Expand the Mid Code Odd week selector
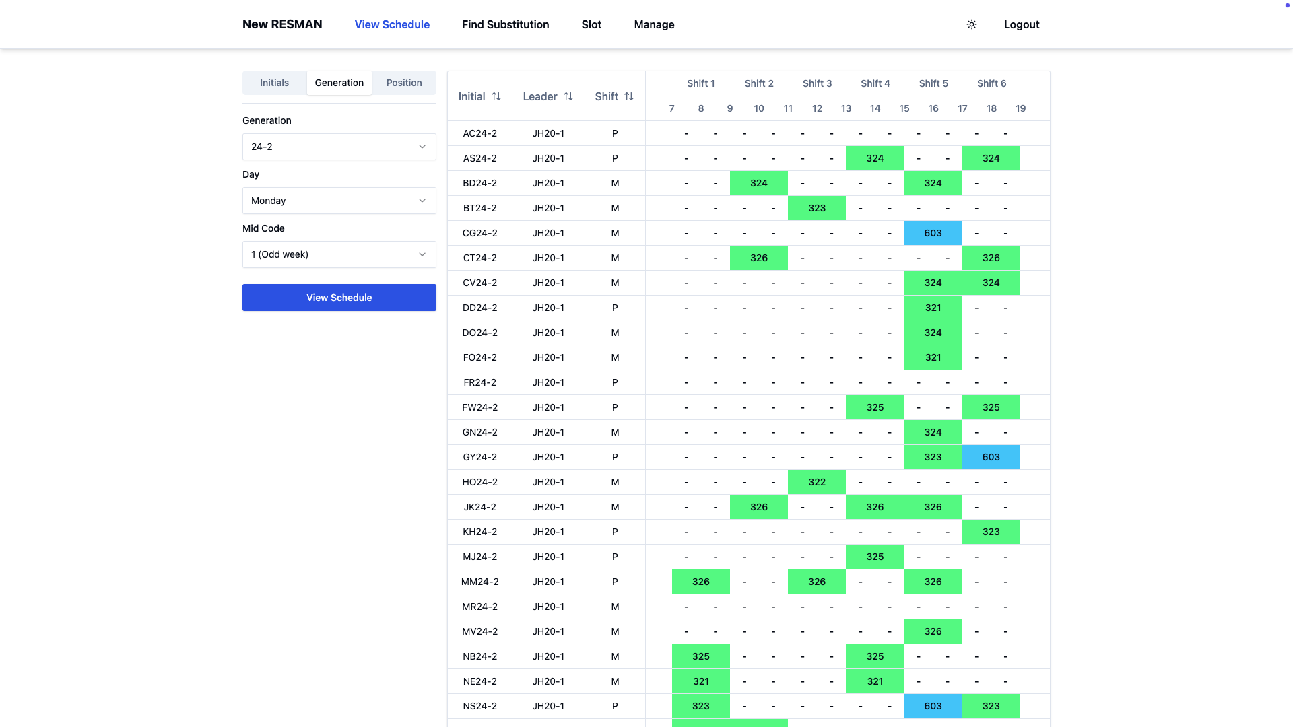This screenshot has height=727, width=1293. (339, 254)
